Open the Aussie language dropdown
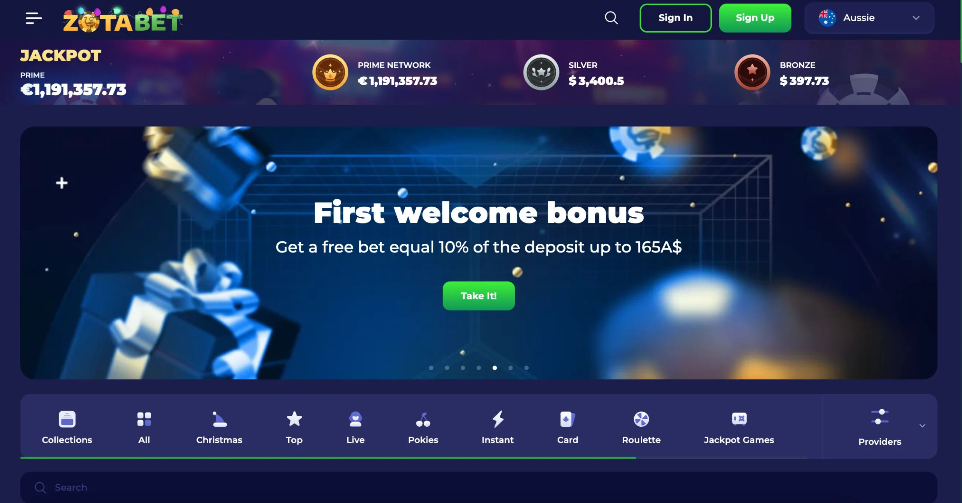This screenshot has width=962, height=503. point(869,18)
